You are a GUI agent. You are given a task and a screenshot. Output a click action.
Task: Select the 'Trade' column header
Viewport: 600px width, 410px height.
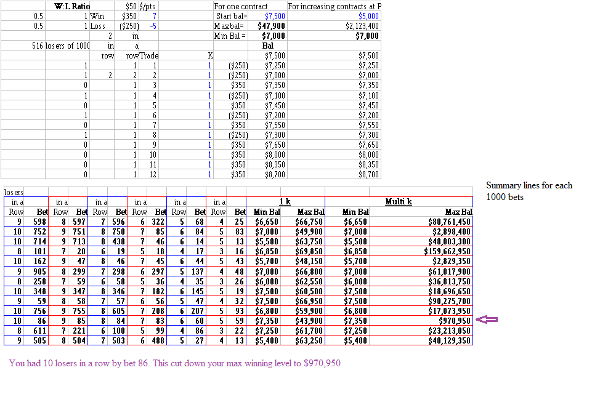[149, 56]
